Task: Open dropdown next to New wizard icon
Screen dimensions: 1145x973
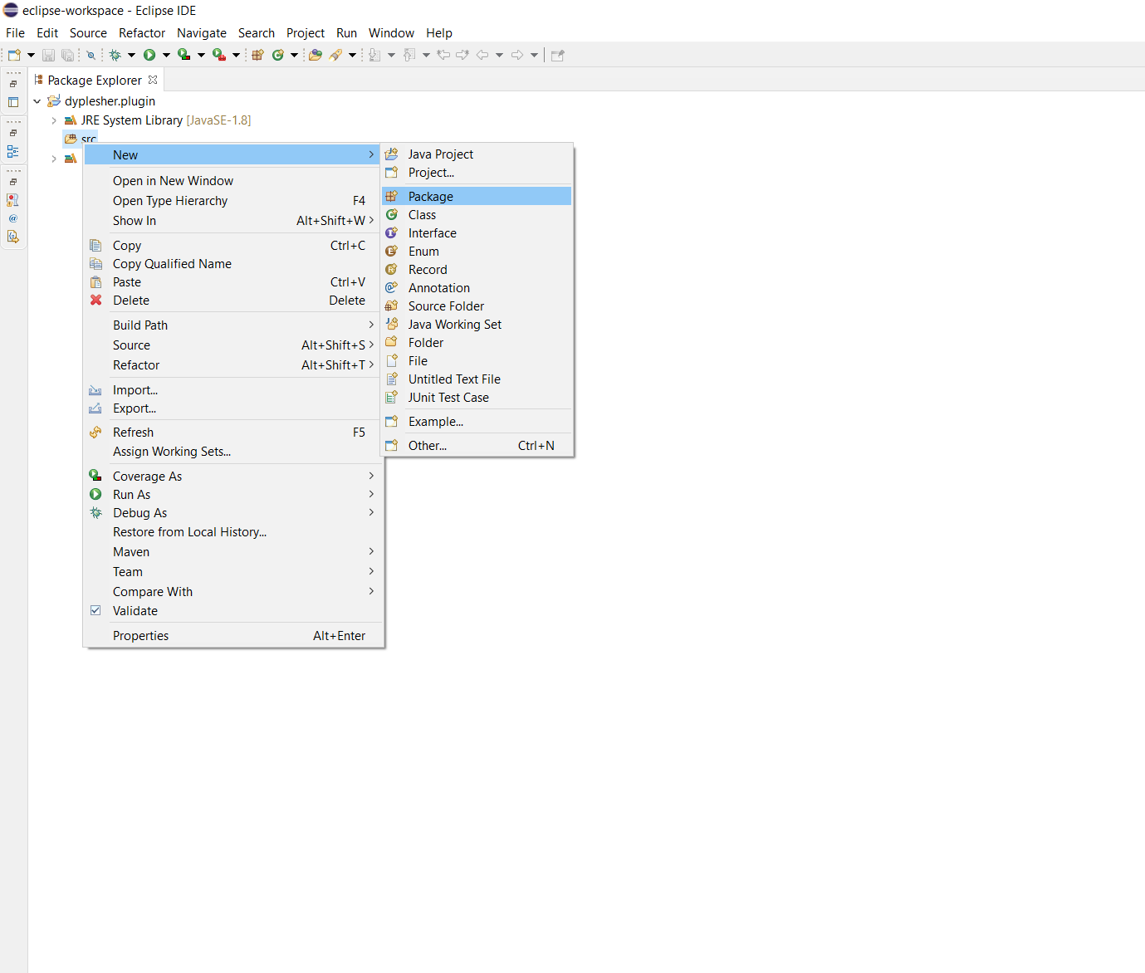Action: pos(32,55)
